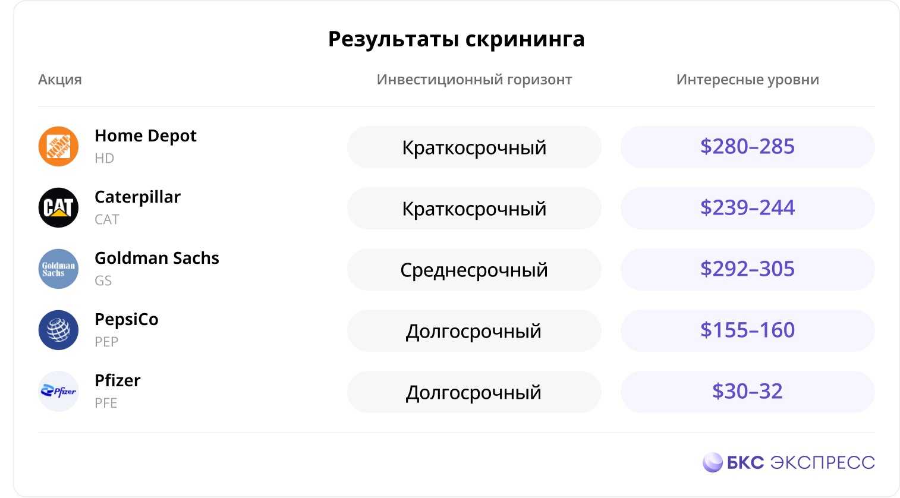900x498 pixels.
Task: Click the Интересные уровни column header
Action: (x=748, y=80)
